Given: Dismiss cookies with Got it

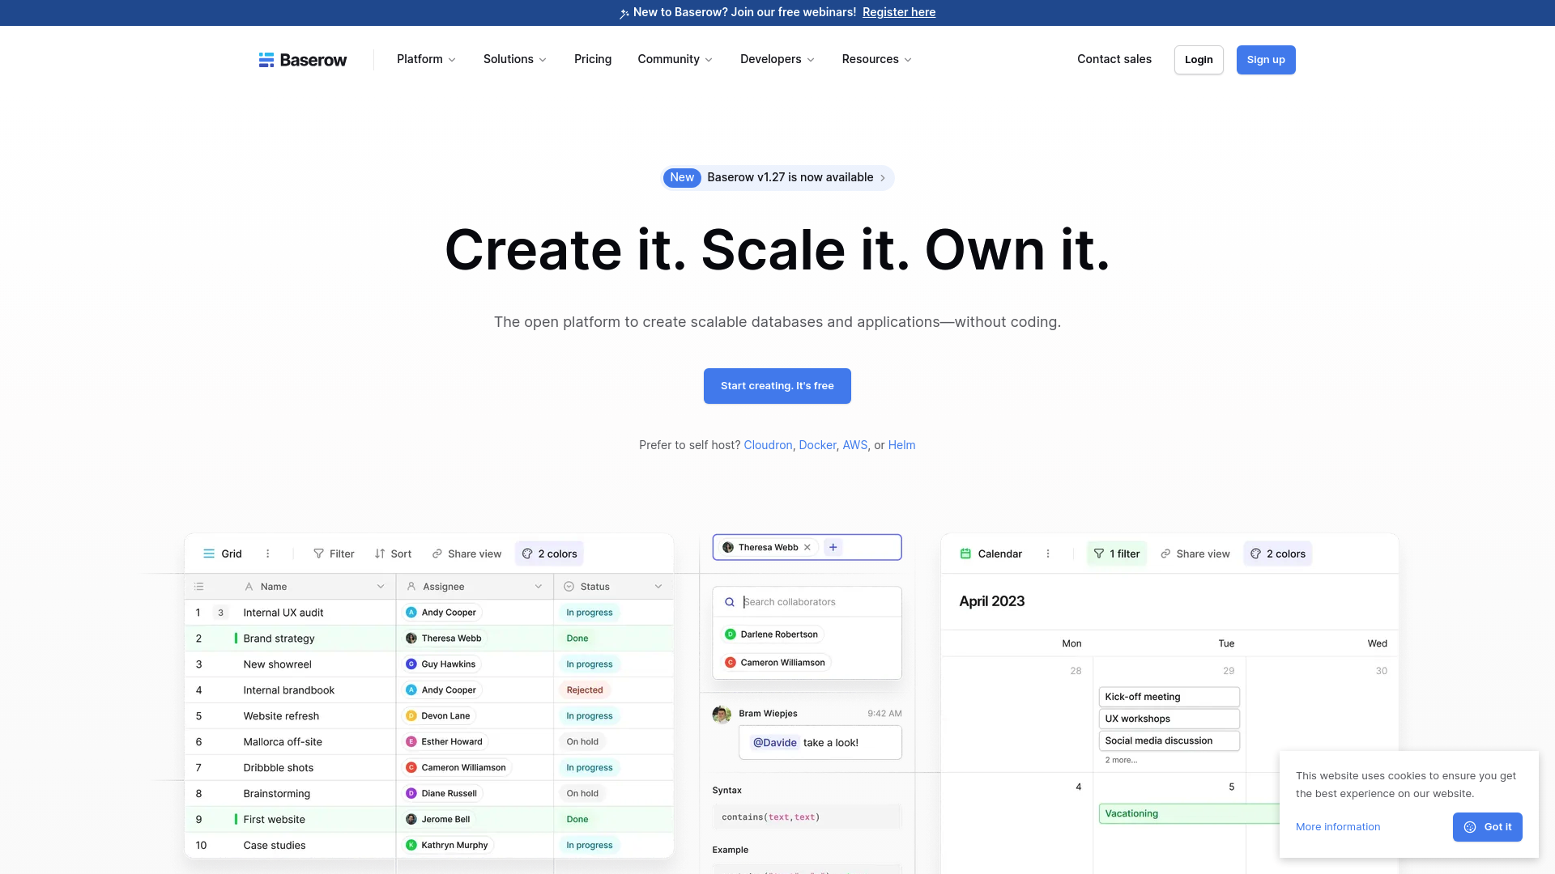Looking at the screenshot, I should click(1488, 827).
